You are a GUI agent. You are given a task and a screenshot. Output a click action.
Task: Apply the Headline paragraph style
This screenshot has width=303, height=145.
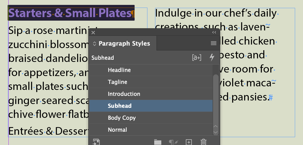151,70
